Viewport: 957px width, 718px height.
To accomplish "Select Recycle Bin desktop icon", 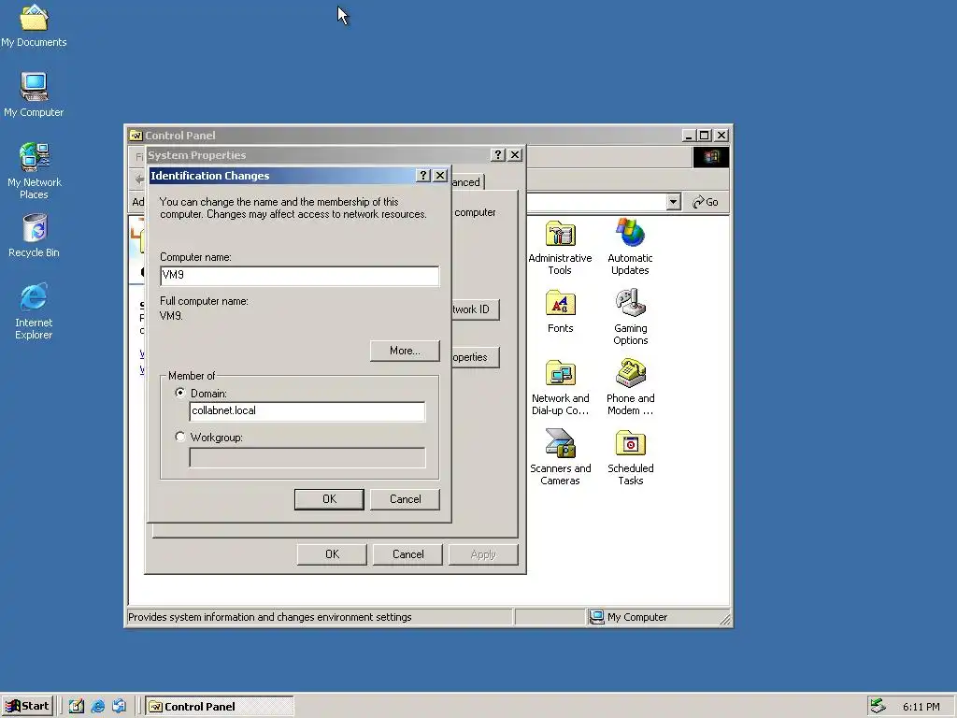I will [x=34, y=236].
